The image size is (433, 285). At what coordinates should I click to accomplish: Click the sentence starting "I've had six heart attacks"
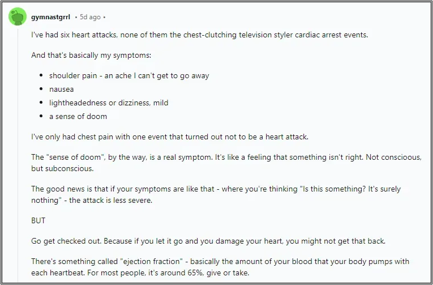point(200,35)
